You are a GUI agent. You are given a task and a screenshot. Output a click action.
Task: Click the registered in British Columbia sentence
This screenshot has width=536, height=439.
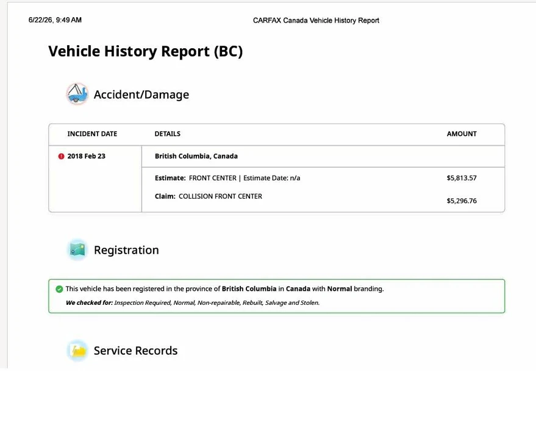[x=224, y=289]
